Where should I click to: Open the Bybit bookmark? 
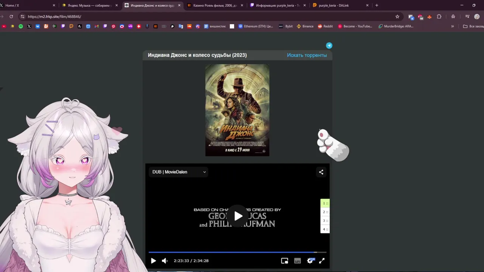286,26
